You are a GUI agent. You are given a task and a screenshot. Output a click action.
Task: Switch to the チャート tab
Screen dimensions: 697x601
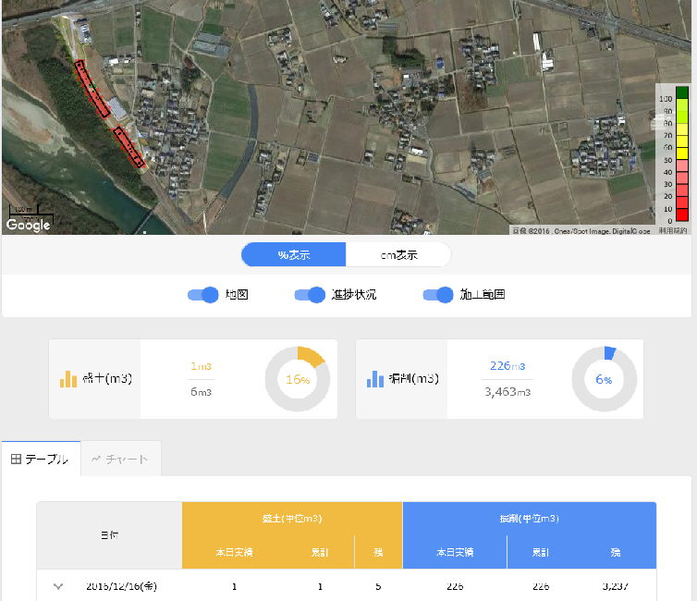[x=121, y=460]
